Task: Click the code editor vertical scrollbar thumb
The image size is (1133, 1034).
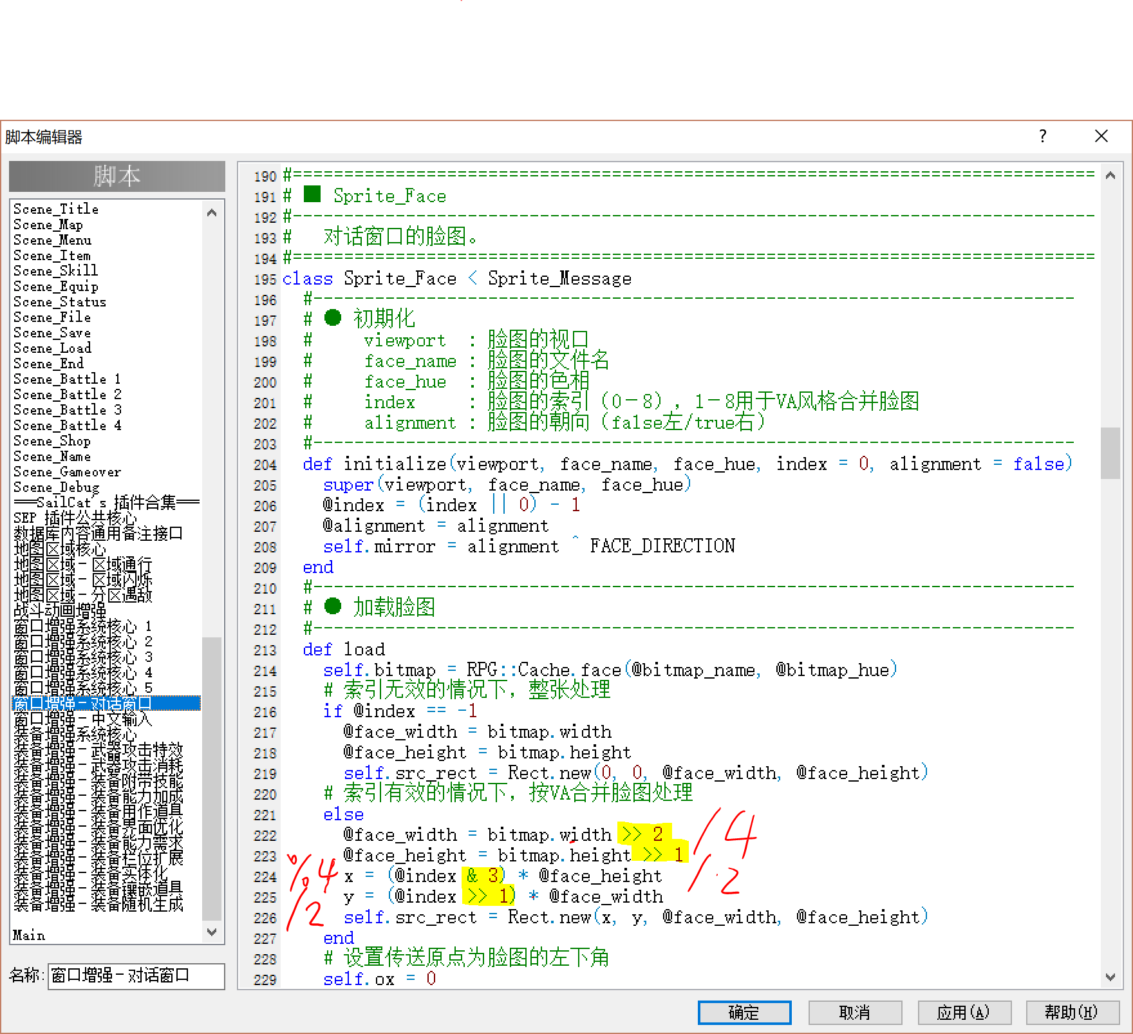Action: (x=1110, y=453)
